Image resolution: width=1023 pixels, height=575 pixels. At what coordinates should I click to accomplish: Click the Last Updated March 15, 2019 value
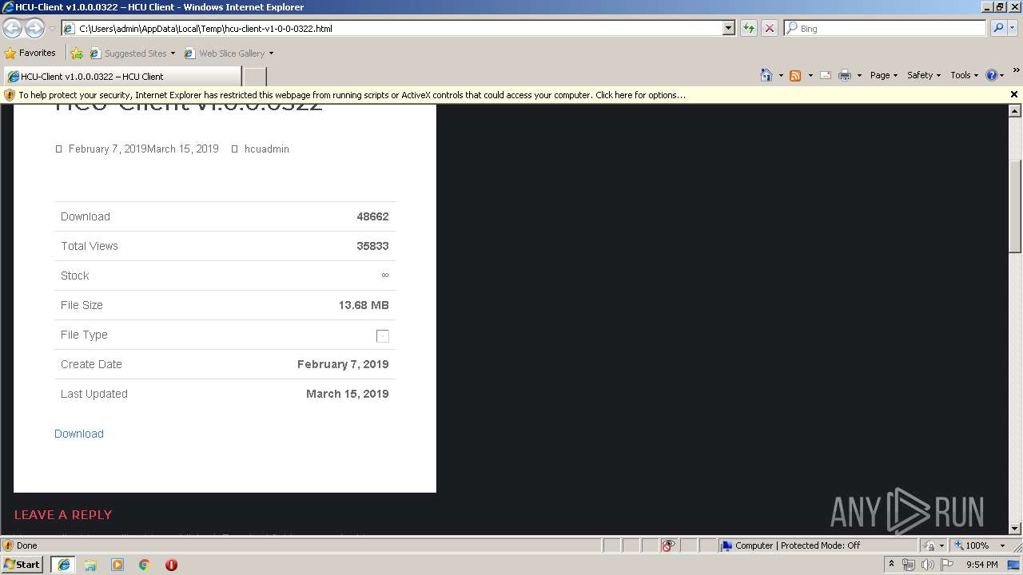coord(348,394)
